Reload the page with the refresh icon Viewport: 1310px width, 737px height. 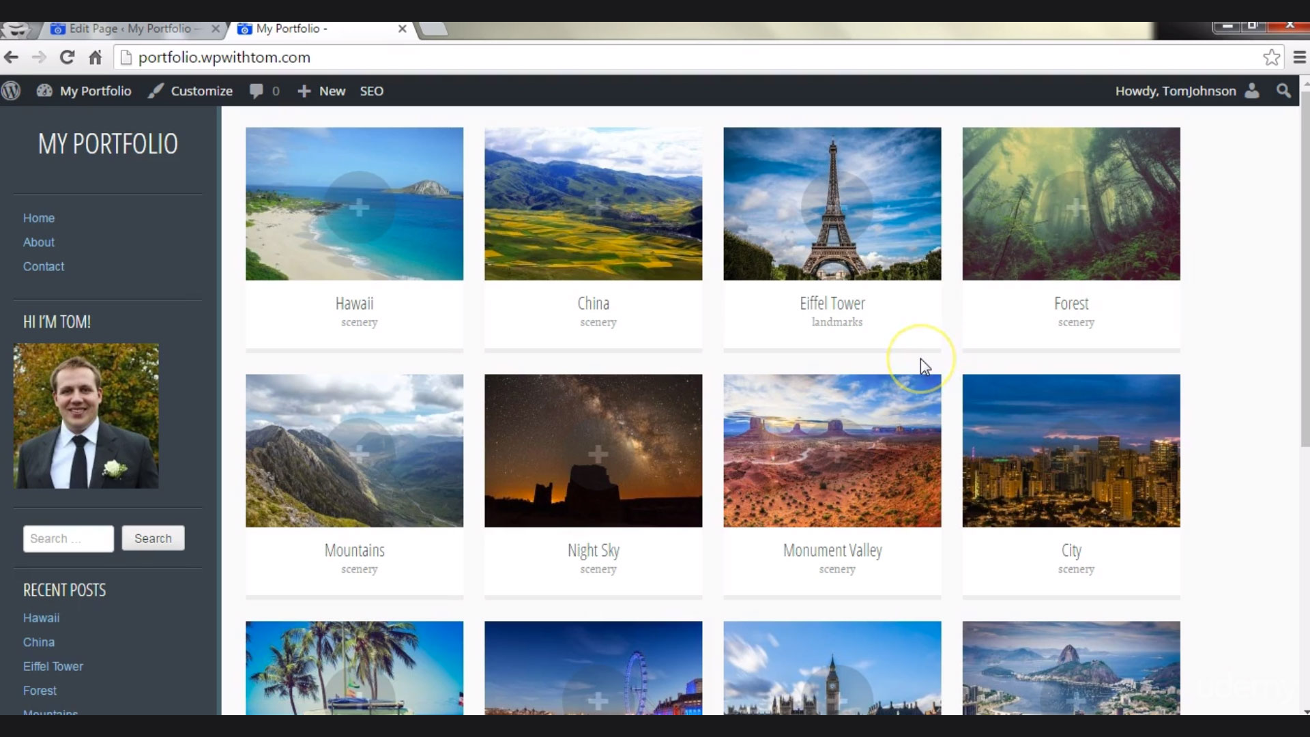tap(67, 57)
